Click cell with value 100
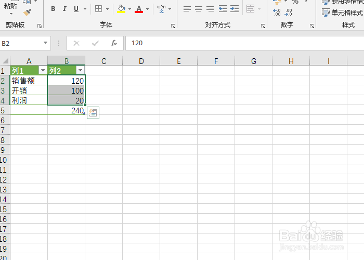Viewport: 364px width, 260px height. click(66, 90)
